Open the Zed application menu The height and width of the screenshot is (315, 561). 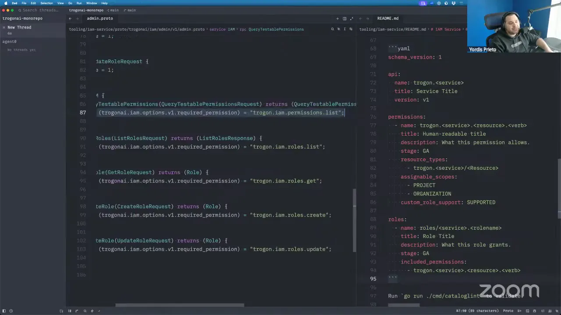(14, 3)
